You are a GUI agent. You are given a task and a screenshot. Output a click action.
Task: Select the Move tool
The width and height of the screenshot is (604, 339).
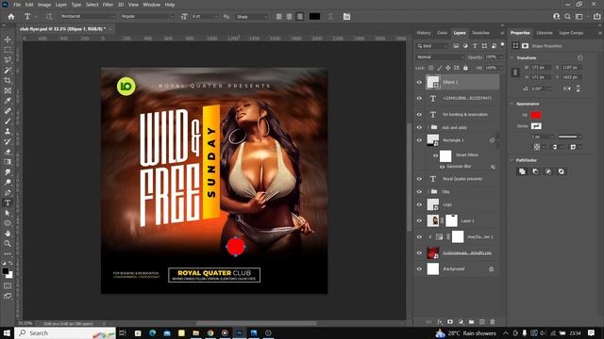(8, 40)
